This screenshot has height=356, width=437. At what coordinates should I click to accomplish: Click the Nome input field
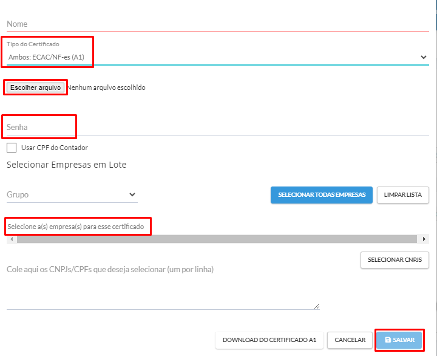[217, 24]
